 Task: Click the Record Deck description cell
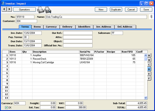pyautogui.click(x=56, y=59)
